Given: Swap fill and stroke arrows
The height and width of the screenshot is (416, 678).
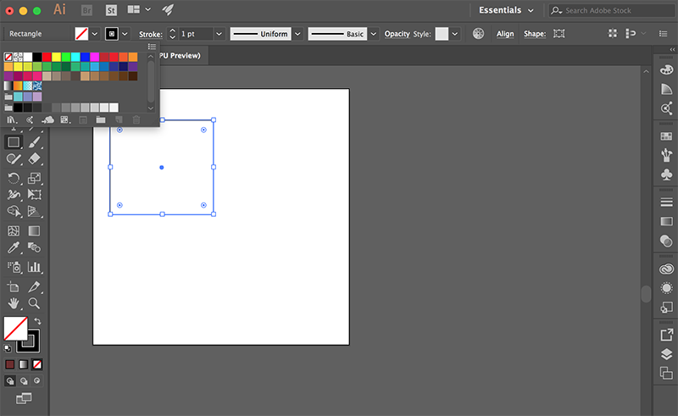Looking at the screenshot, I should [x=37, y=321].
